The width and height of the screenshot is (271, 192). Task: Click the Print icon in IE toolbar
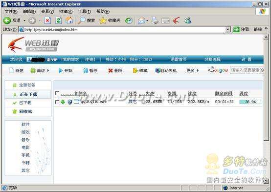pos(155,21)
